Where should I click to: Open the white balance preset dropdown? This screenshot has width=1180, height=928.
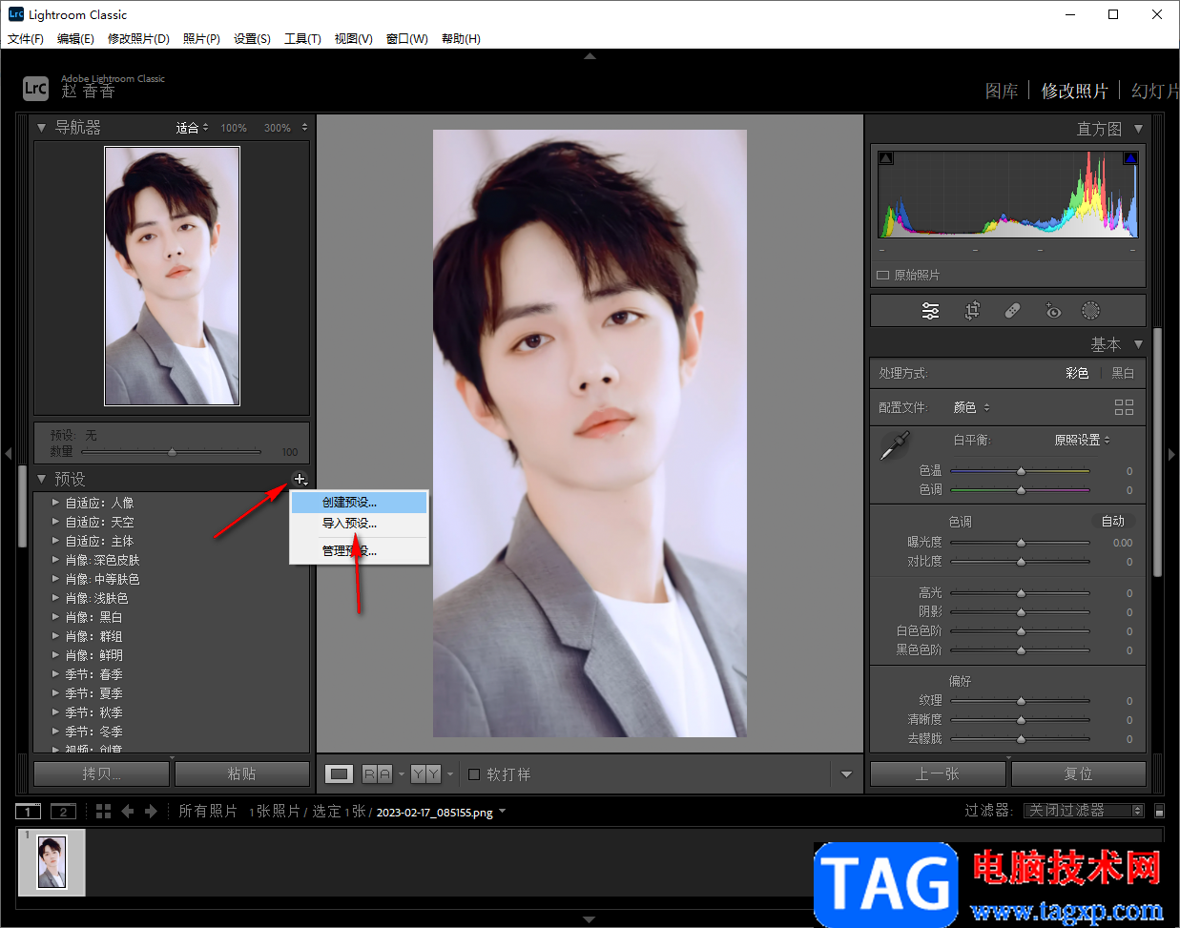[1082, 440]
